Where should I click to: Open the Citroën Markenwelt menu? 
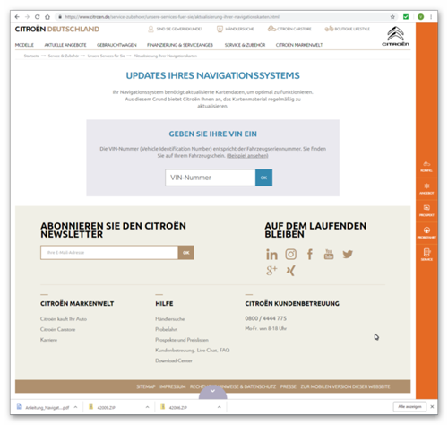click(299, 45)
